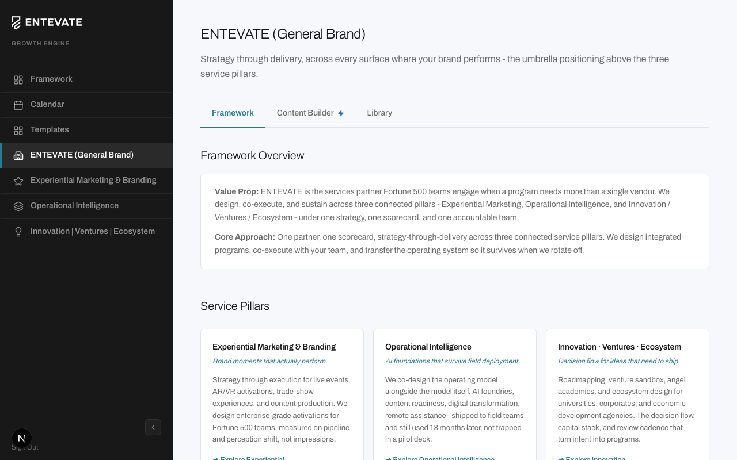Click the "Operational Intelligence" card title

coord(428,347)
